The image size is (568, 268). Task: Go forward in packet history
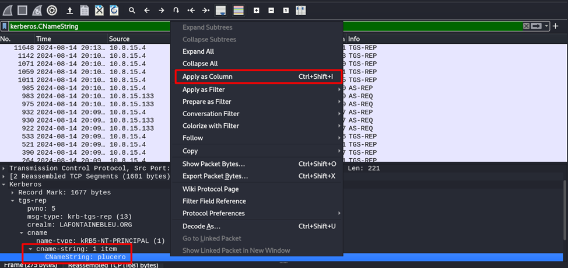coord(162,11)
